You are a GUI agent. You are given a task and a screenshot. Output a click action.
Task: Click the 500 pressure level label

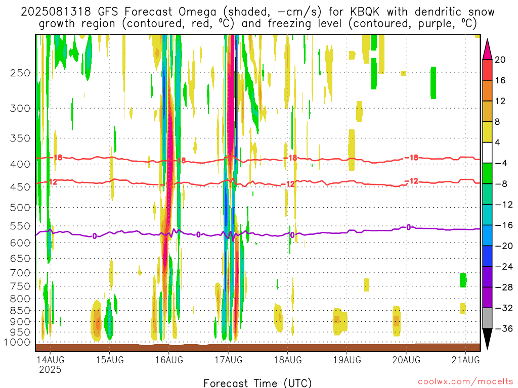coord(20,208)
